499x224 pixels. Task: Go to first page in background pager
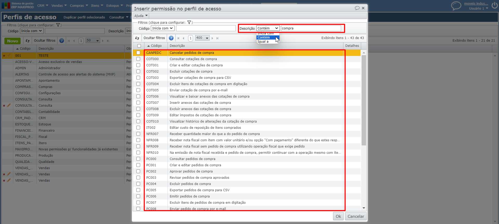[x=69, y=41]
